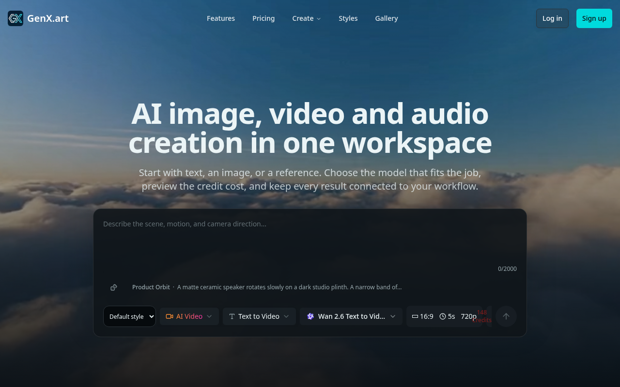Image resolution: width=620 pixels, height=387 pixels.
Task: Click the text T icon in Text to Video
Action: (x=232, y=316)
